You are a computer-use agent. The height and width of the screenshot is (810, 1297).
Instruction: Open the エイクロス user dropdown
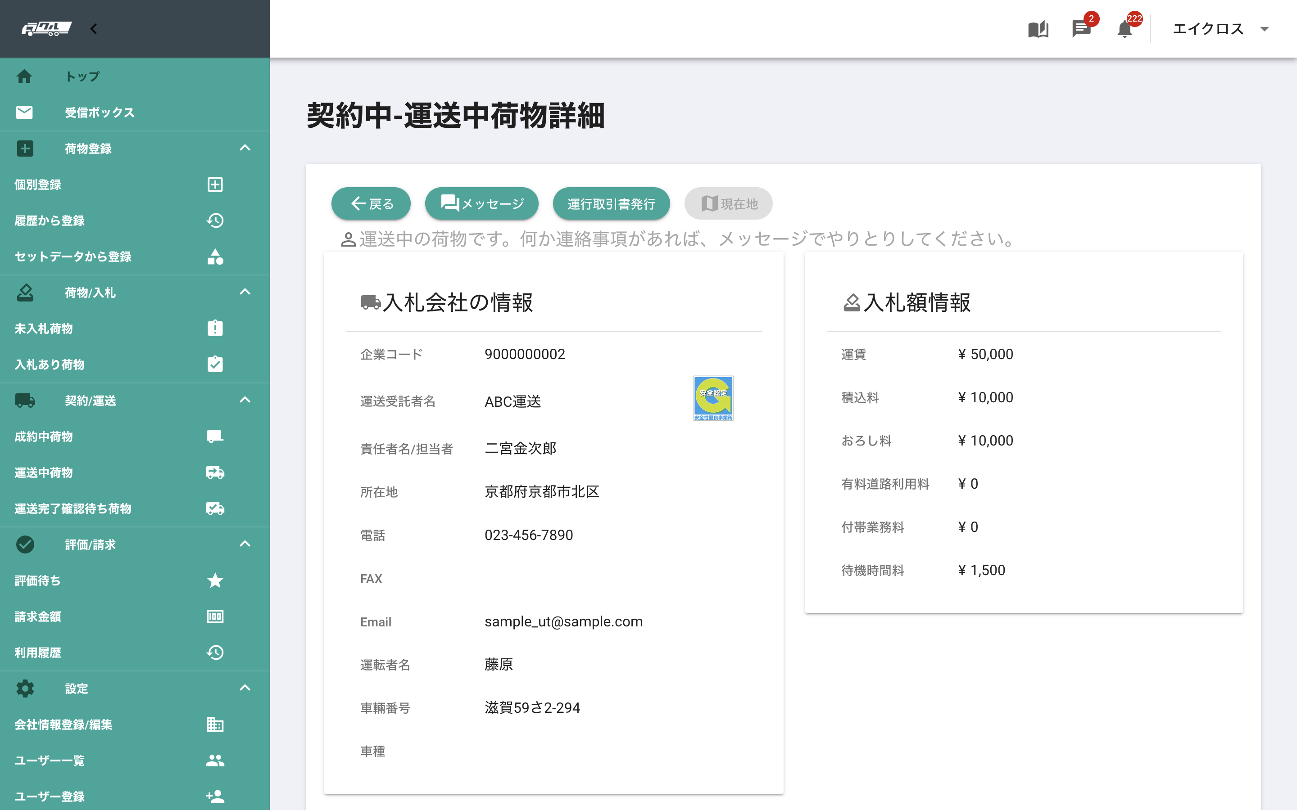click(x=1221, y=29)
